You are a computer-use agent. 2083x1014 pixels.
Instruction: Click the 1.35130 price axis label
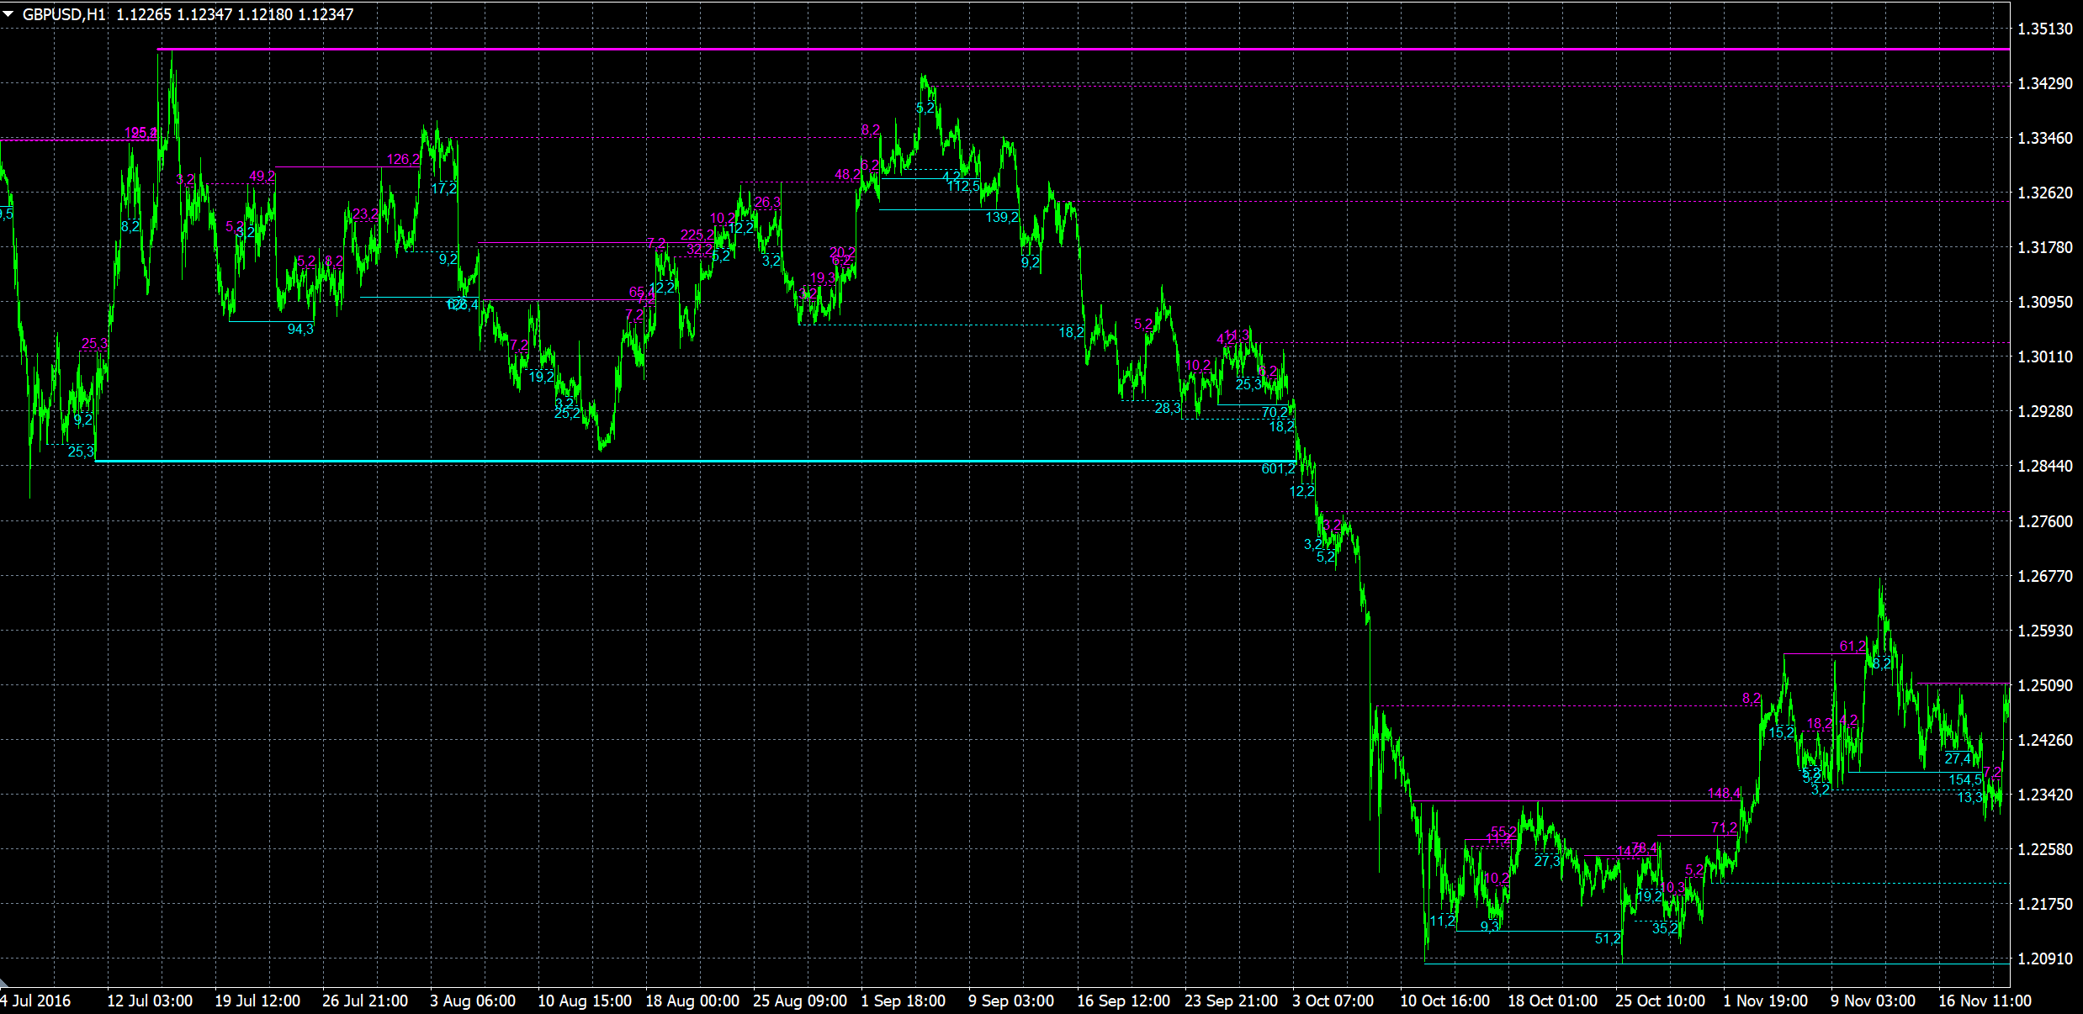coord(2045,29)
